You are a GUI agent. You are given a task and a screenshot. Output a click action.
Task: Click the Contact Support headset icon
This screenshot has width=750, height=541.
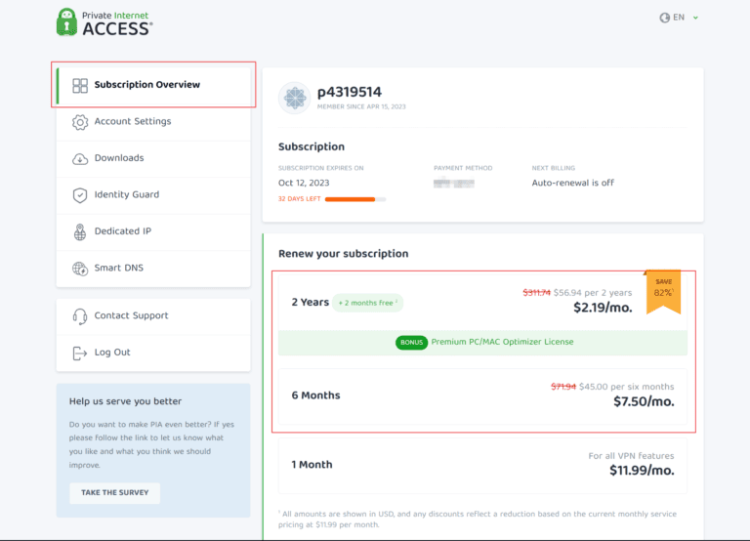(80, 316)
